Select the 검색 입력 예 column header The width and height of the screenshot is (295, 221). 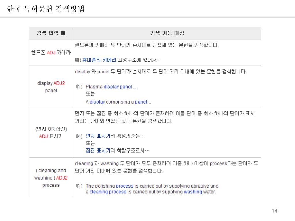pyautogui.click(x=51, y=33)
